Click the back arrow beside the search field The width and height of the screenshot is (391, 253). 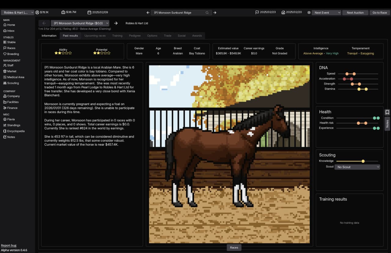tap(148, 13)
